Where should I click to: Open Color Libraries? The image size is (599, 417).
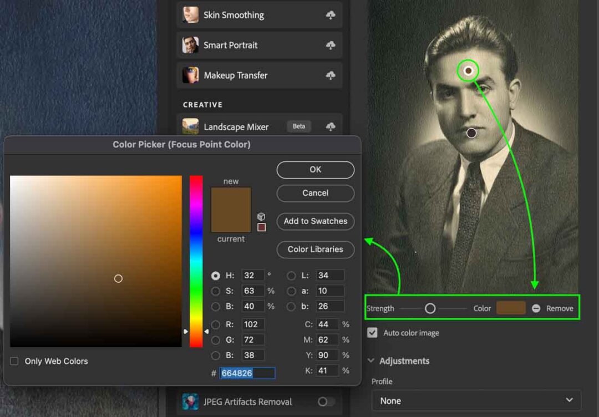pos(315,250)
